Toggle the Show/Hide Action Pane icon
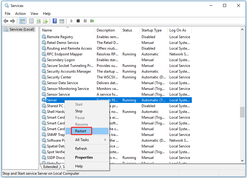 (62, 21)
